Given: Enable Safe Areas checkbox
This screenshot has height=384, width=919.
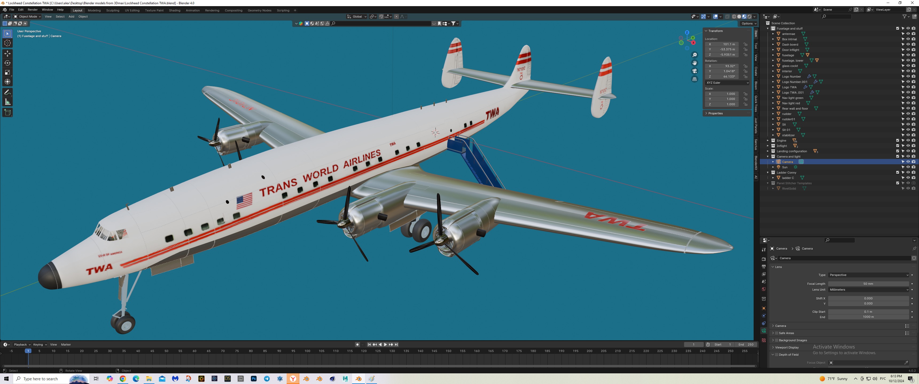Looking at the screenshot, I should click(777, 333).
